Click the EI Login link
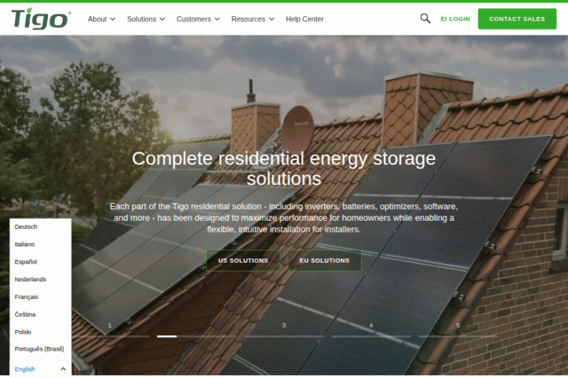Viewport: 568px width, 378px height. pos(455,19)
